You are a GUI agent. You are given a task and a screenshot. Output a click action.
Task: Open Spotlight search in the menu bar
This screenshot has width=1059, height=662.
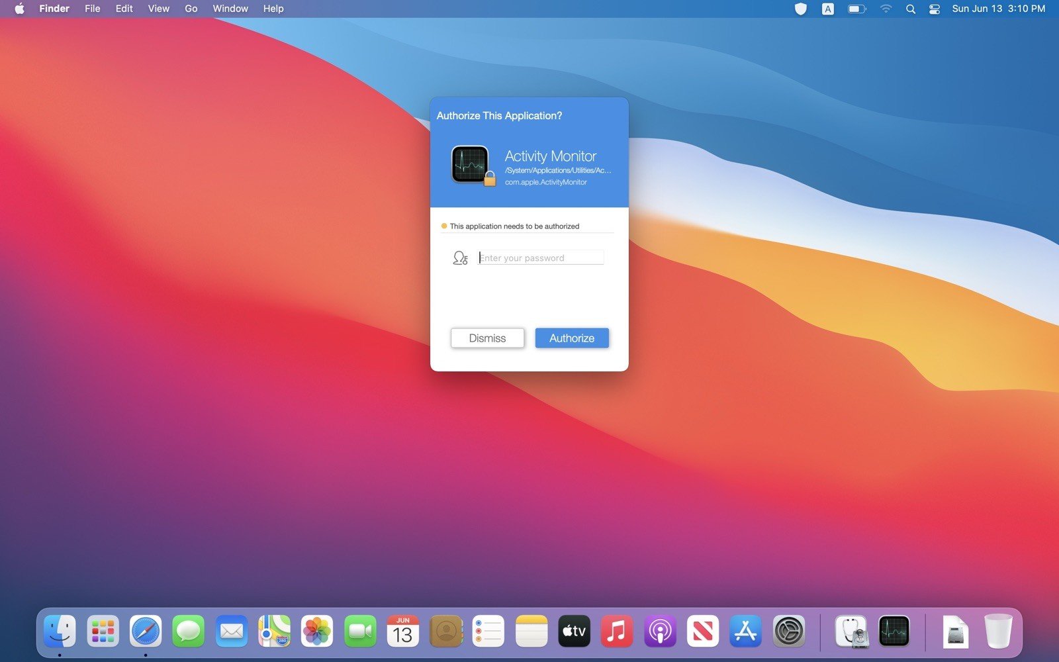click(x=911, y=9)
